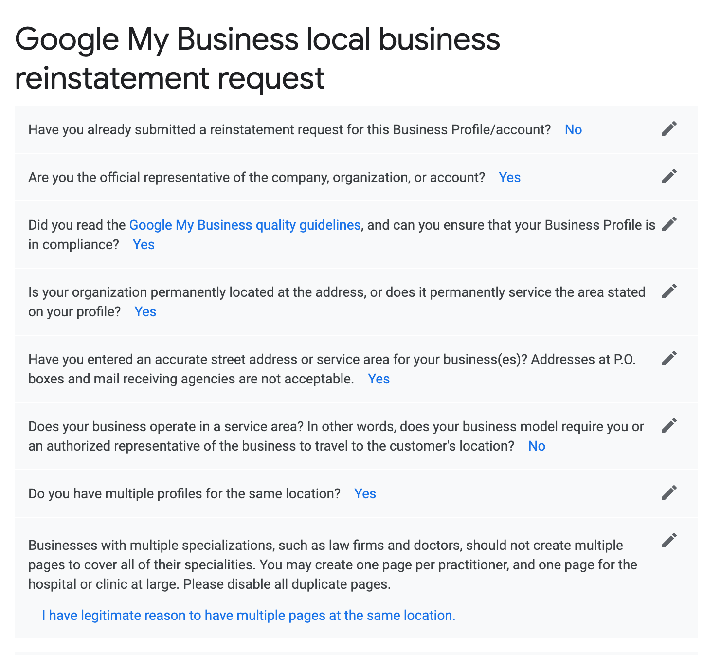Click 'Yes' answer for P.O. boxes question
Viewport: 721px width, 655px height.
point(379,379)
